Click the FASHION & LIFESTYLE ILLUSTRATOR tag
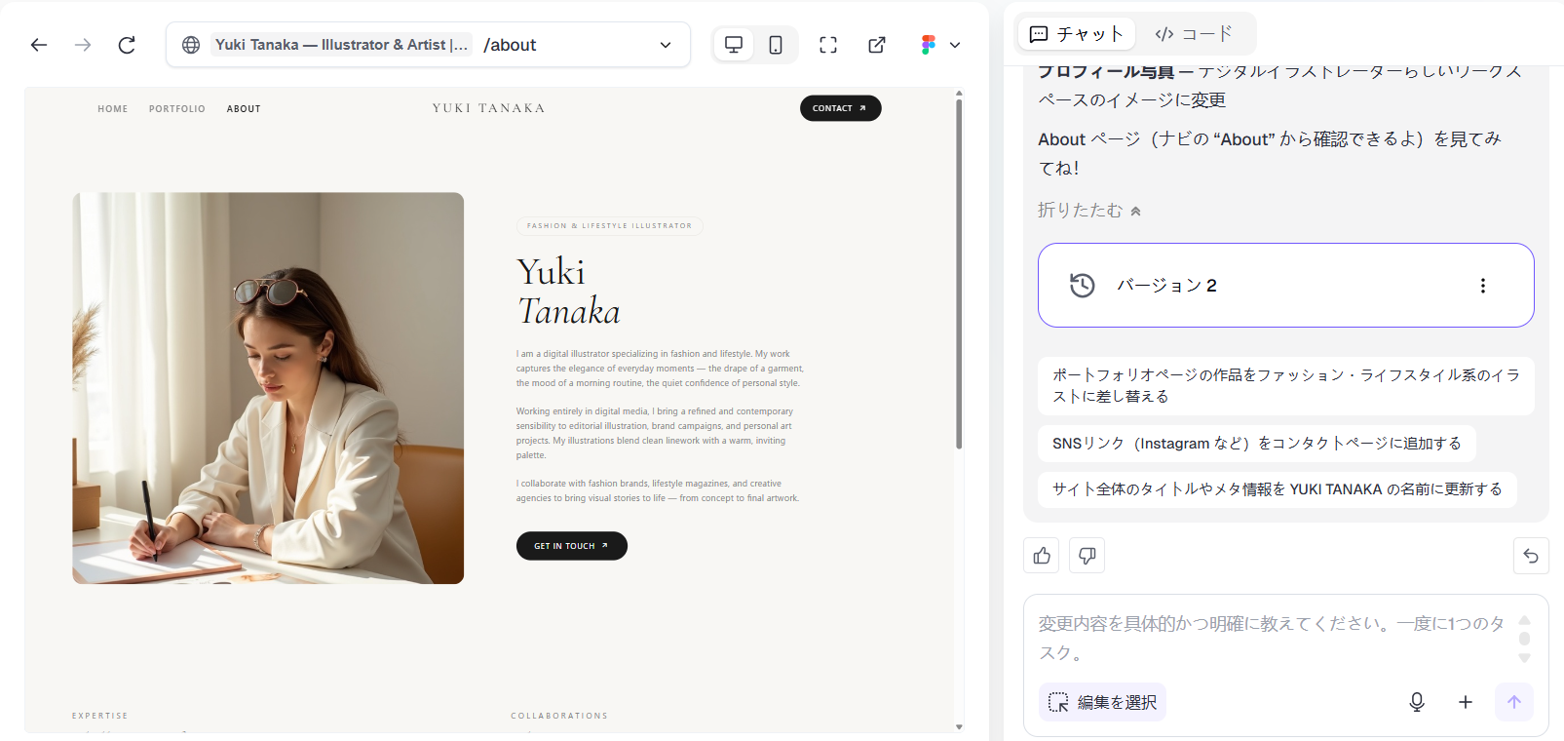 [609, 226]
